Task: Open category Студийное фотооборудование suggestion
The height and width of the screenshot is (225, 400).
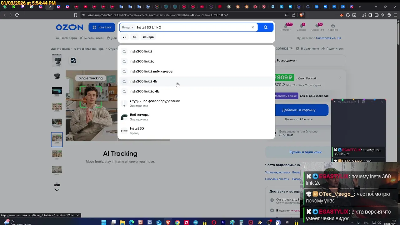Action: point(196,103)
